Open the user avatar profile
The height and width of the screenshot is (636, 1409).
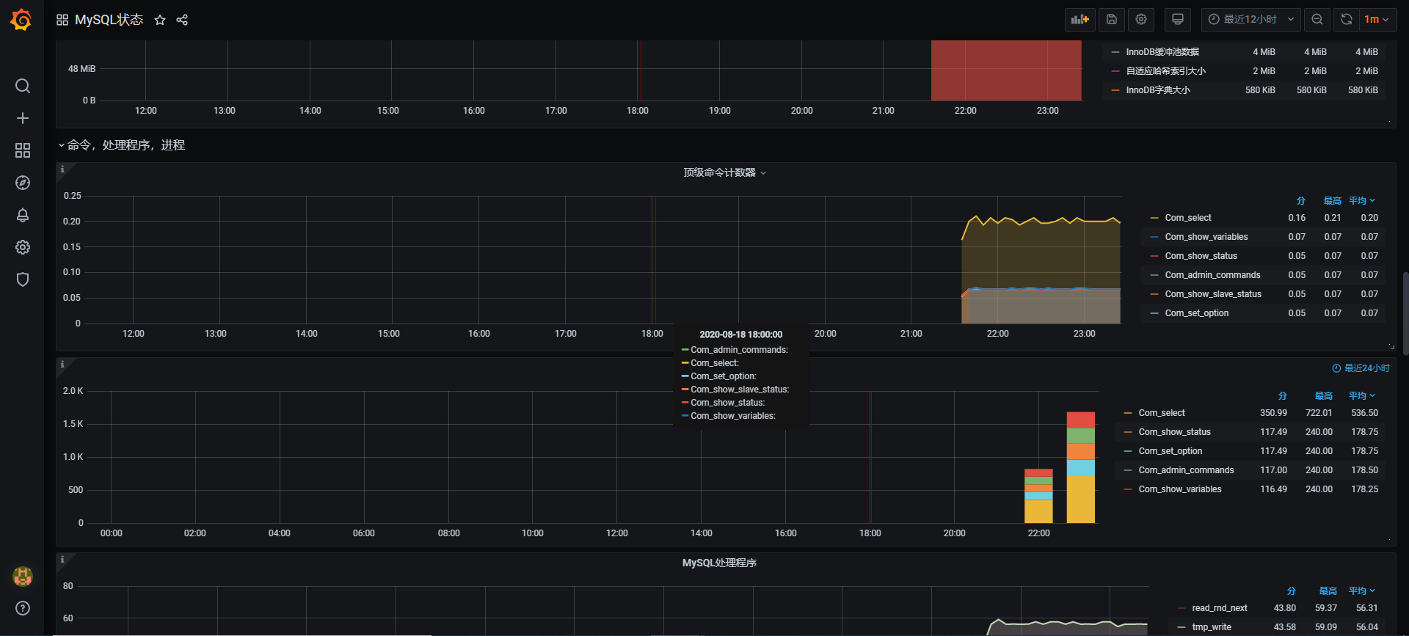point(23,577)
